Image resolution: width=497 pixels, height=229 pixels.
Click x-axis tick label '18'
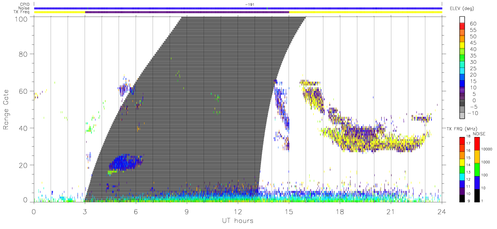(340, 212)
